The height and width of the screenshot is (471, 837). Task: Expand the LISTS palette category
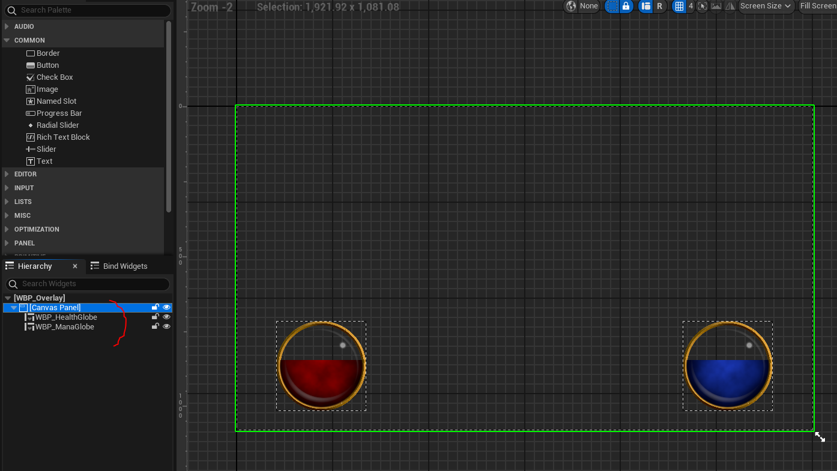(x=7, y=202)
